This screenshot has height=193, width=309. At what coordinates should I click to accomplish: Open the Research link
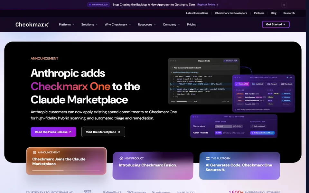(x=289, y=13)
